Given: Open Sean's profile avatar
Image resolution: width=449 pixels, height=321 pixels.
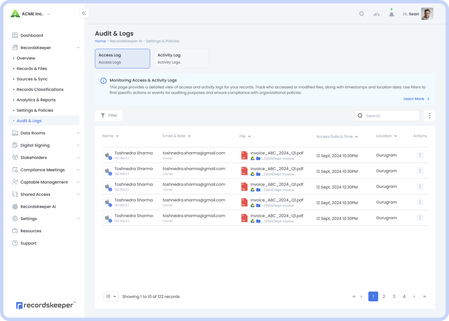Looking at the screenshot, I should pos(427,14).
